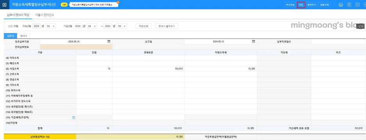Viewport: 366px width, 140px height.
Task: Click the 지급년월 start year field
Action: (78, 26)
